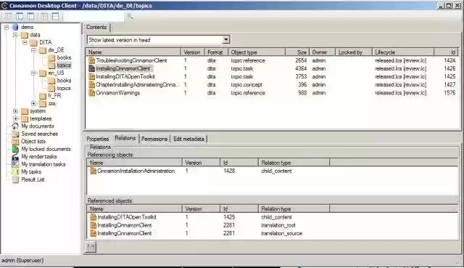Click the My tasks icon

pos(15,172)
